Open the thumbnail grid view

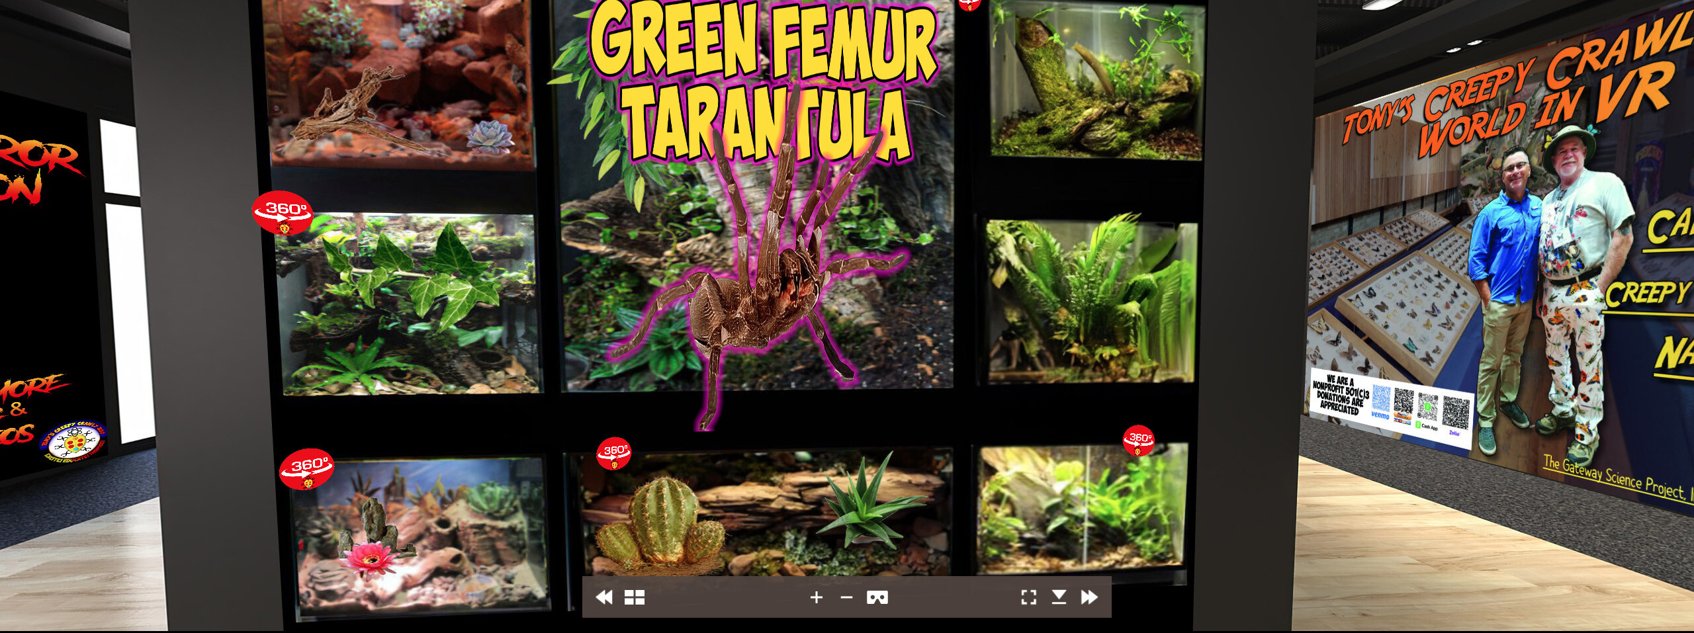point(633,597)
